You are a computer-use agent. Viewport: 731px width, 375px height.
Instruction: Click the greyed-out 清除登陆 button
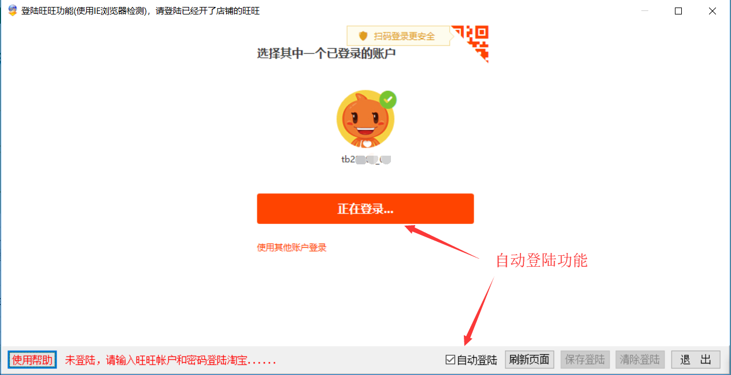tap(640, 359)
